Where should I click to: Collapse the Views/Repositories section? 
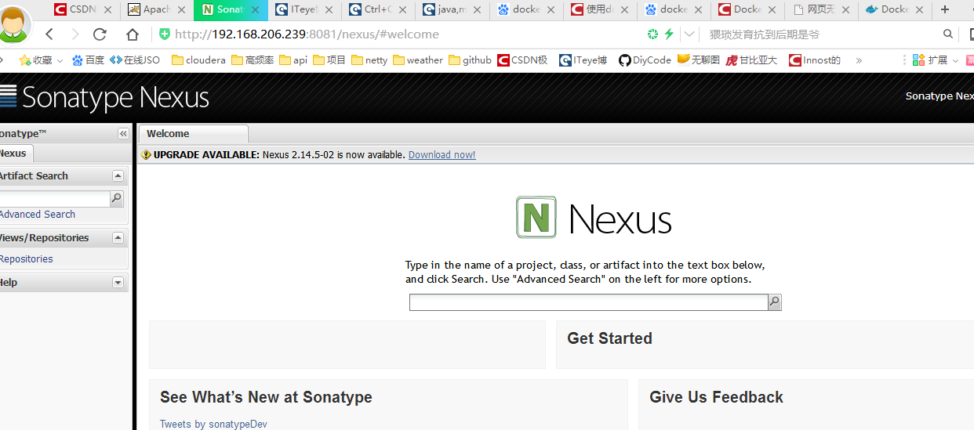click(x=118, y=238)
